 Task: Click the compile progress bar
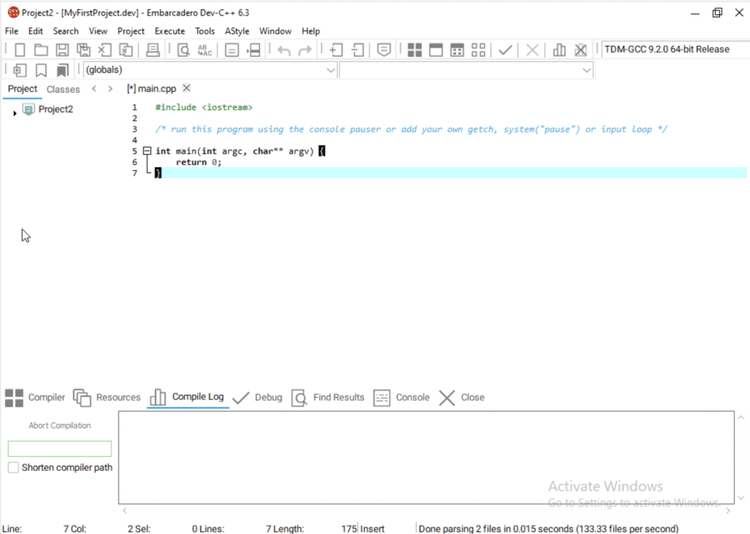[x=60, y=449]
